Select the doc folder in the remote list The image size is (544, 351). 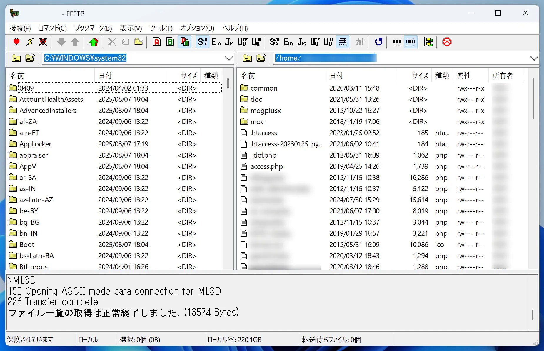[x=382, y=99]
